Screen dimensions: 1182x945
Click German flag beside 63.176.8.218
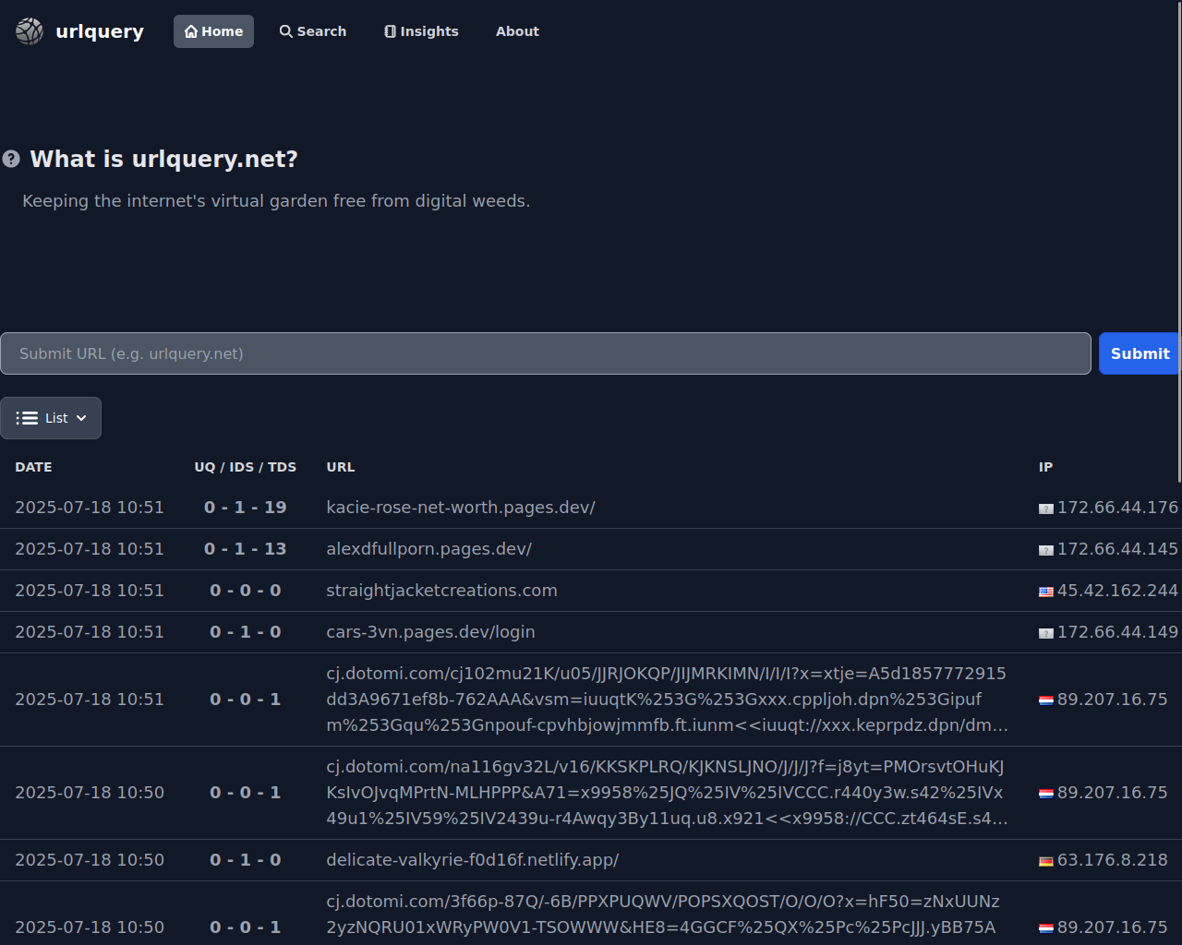[x=1046, y=861]
